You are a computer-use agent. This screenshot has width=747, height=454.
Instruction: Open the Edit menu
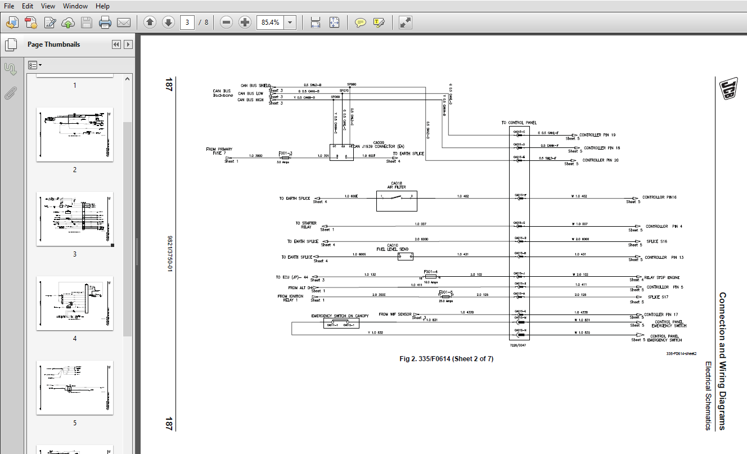click(28, 6)
